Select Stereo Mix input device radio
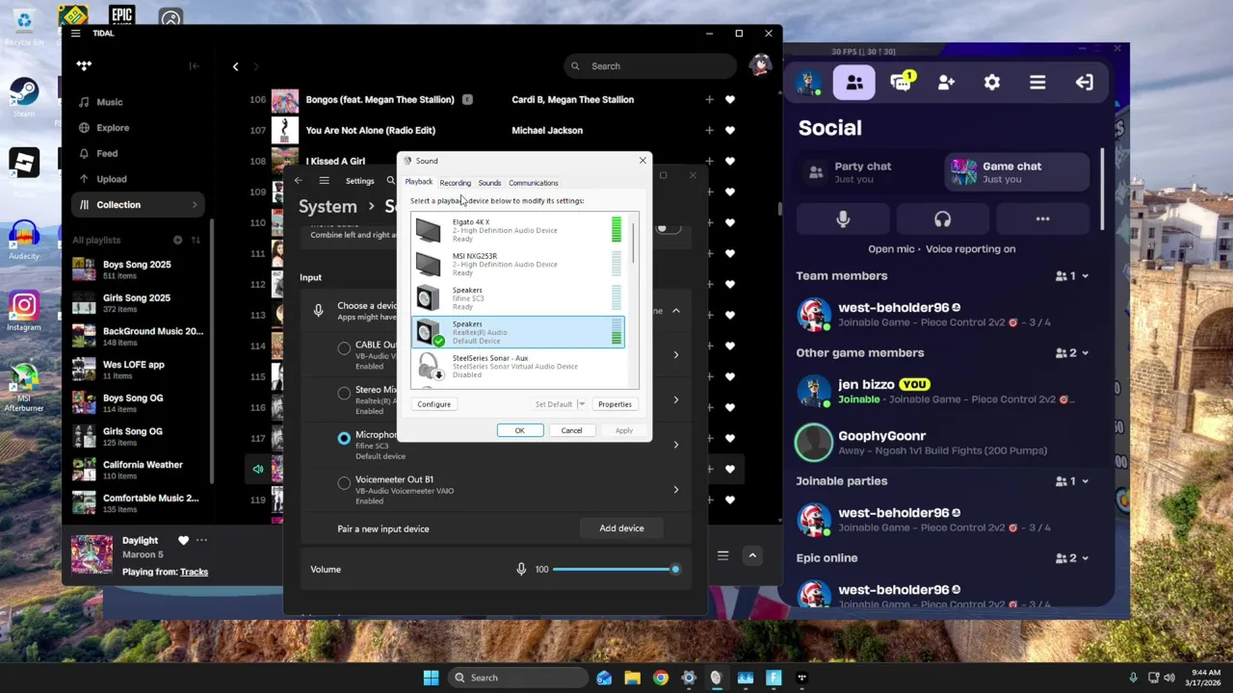This screenshot has height=693, width=1233. point(344,393)
